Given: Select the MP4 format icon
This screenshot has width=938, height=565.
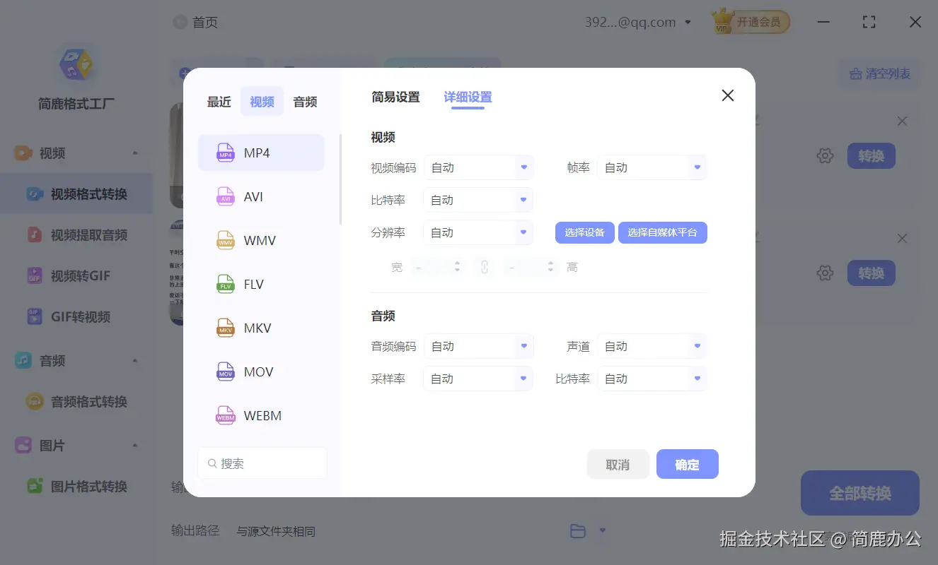Looking at the screenshot, I should coord(225,153).
